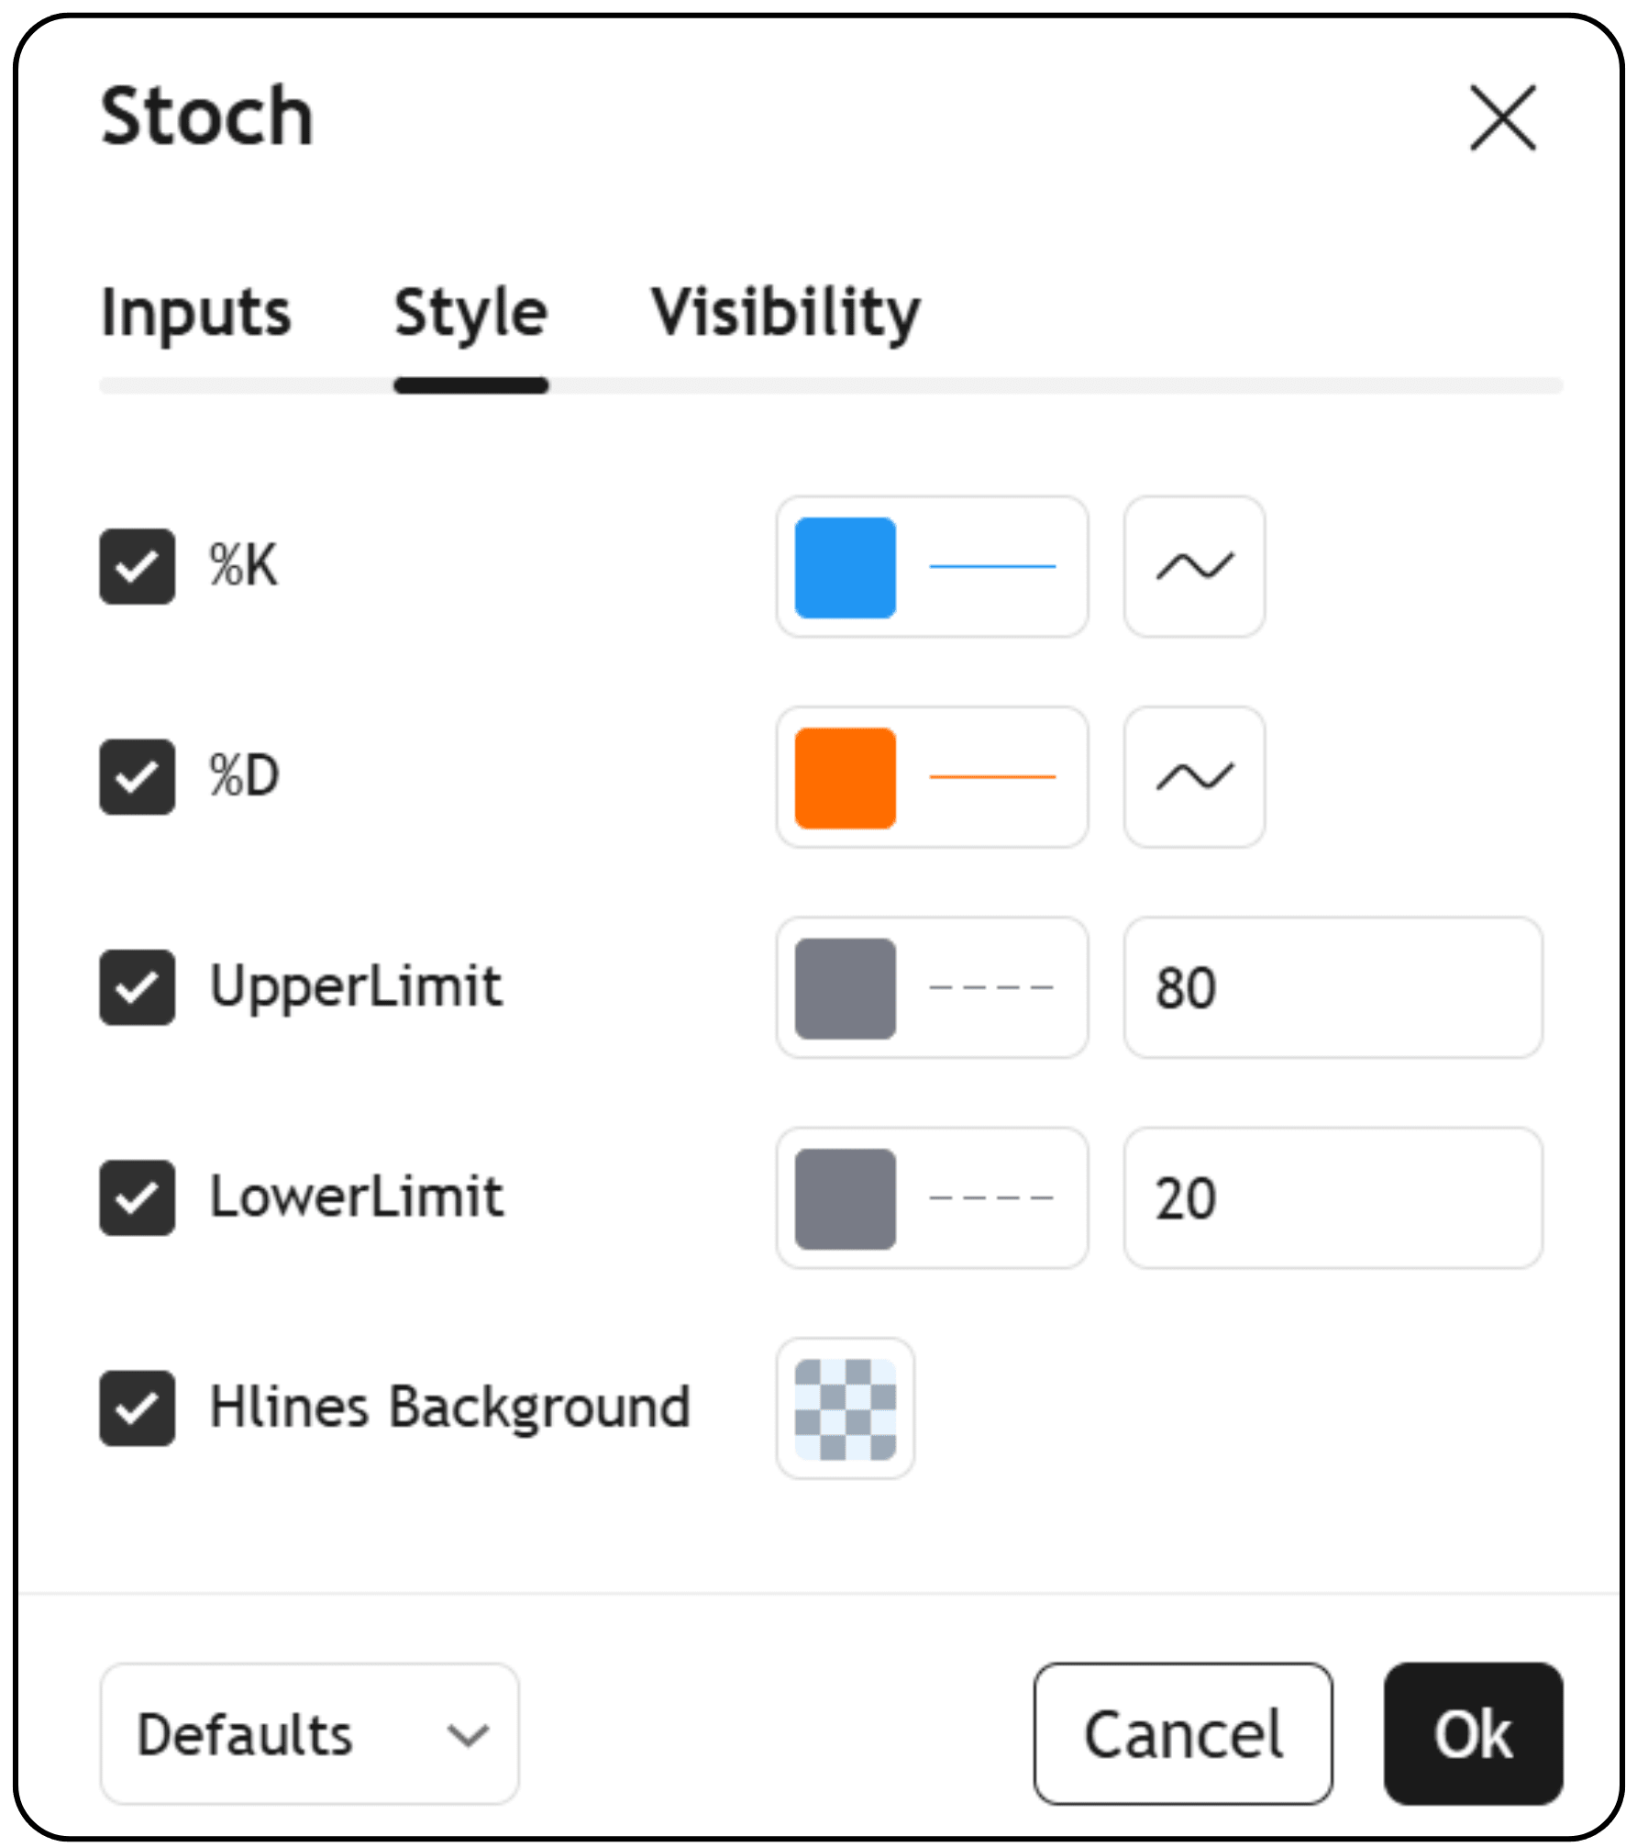The height and width of the screenshot is (1847, 1637).
Task: Toggle the UpperLimit checkbox
Action: (x=138, y=987)
